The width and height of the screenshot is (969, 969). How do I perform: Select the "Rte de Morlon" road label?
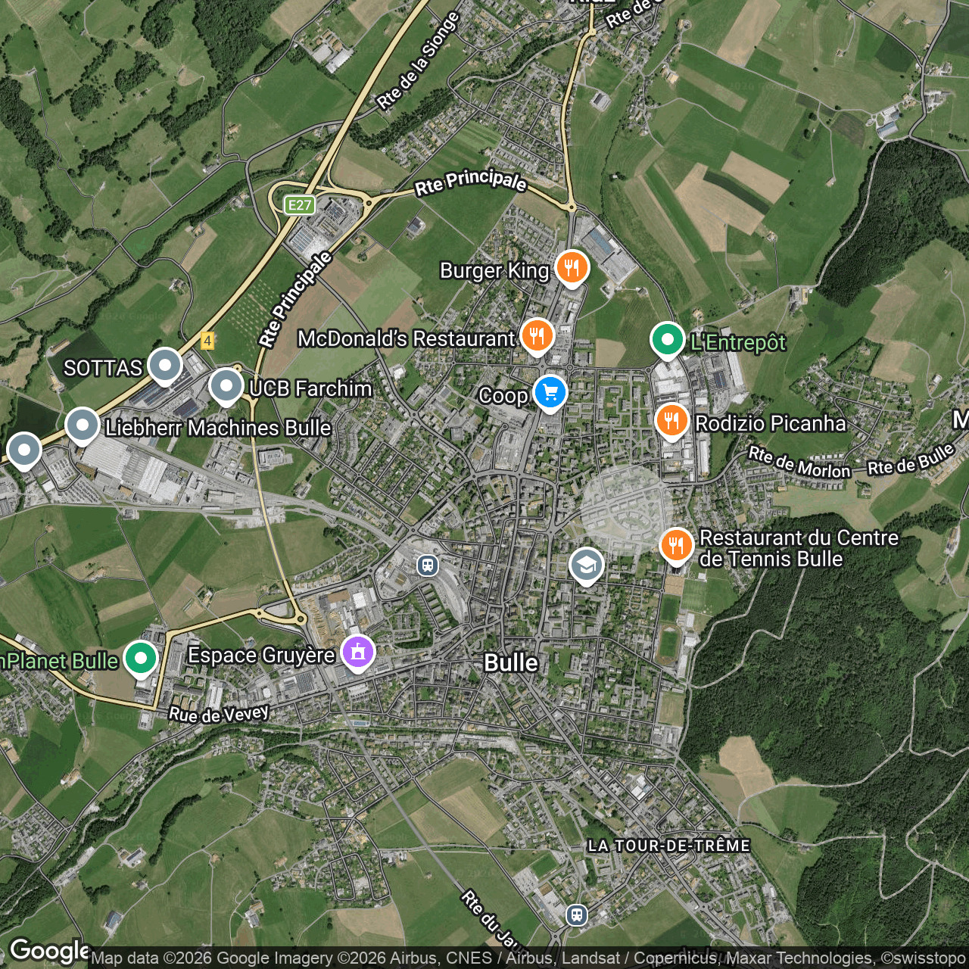799,463
